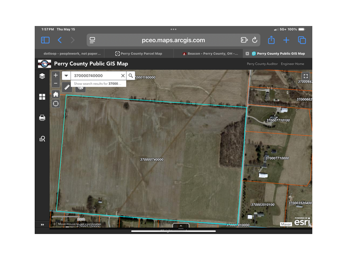
Task: Open Perry County Auditor link
Action: (262, 64)
